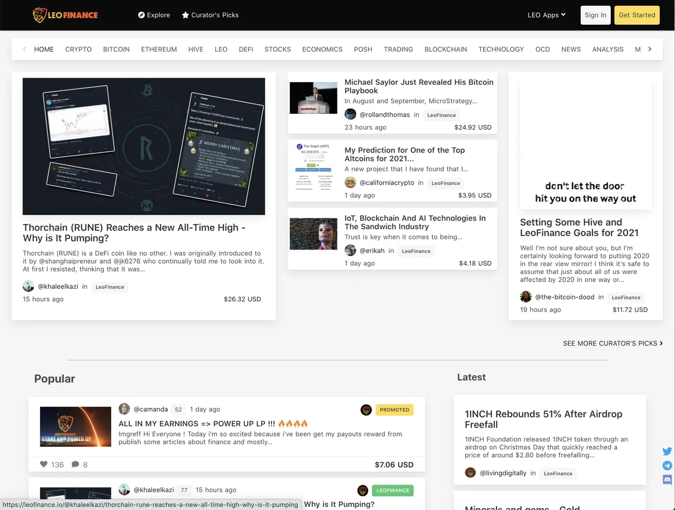Open "don't let the door" post image
Viewport: 675px width, 510px height.
585,145
